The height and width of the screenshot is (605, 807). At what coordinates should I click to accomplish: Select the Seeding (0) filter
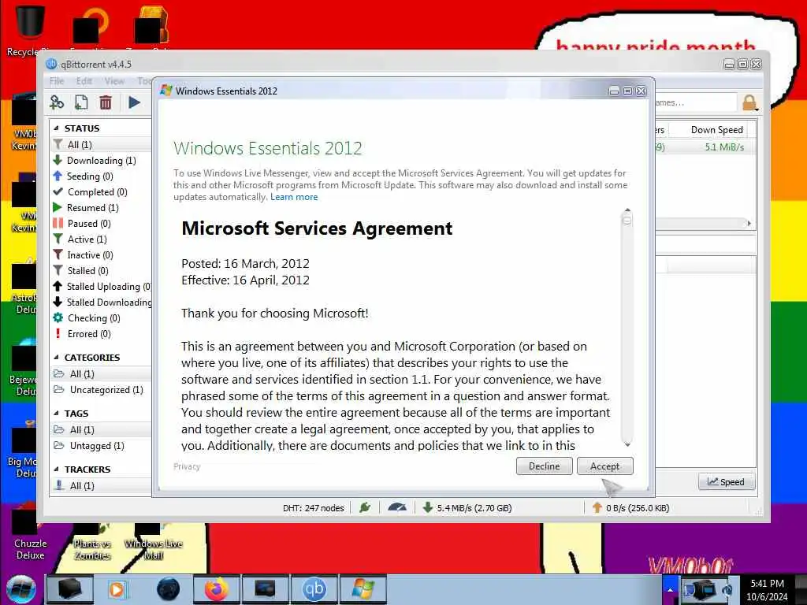(102, 176)
